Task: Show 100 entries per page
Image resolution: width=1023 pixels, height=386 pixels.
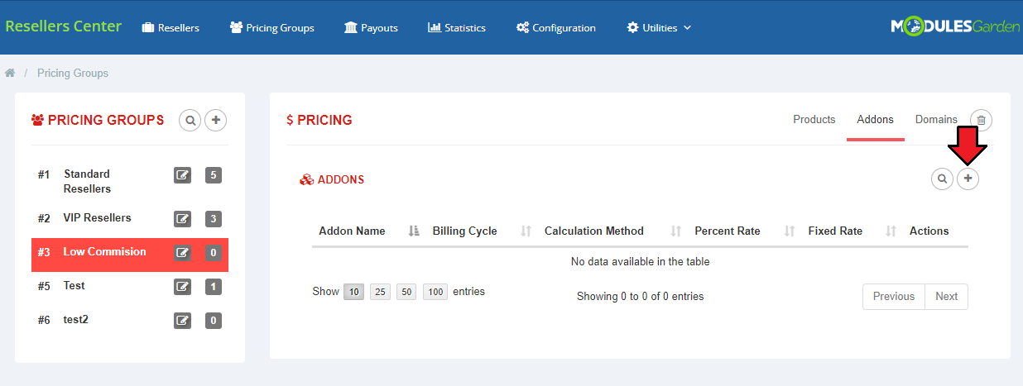Action: click(x=435, y=292)
